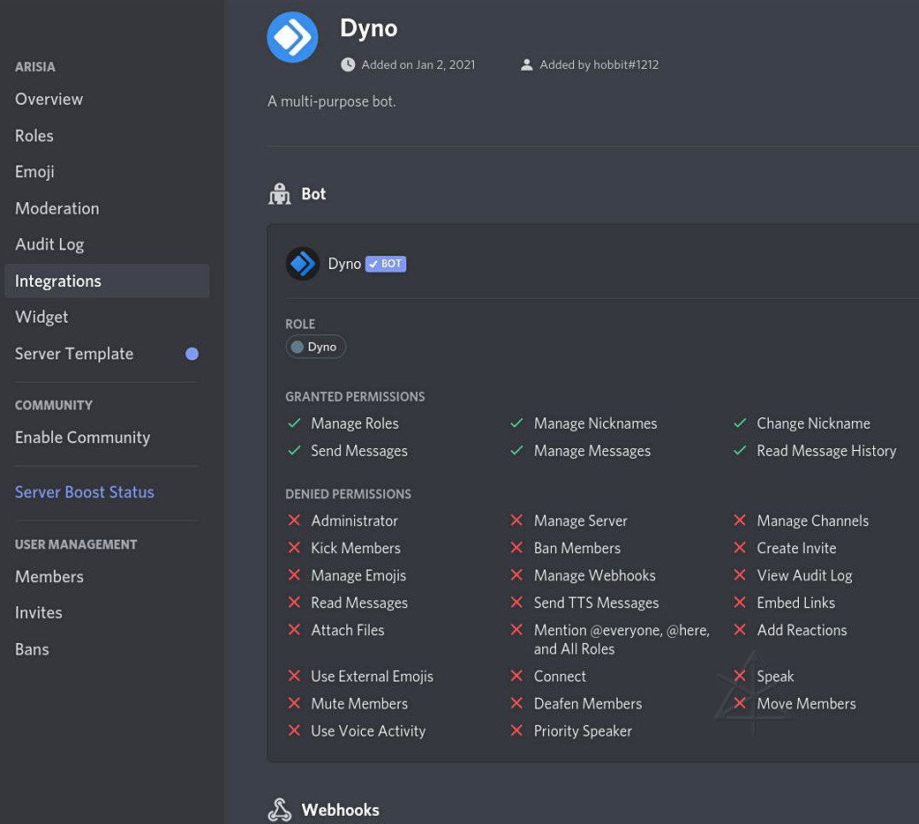Open the Roles settings page
This screenshot has height=824, width=919.
(34, 136)
